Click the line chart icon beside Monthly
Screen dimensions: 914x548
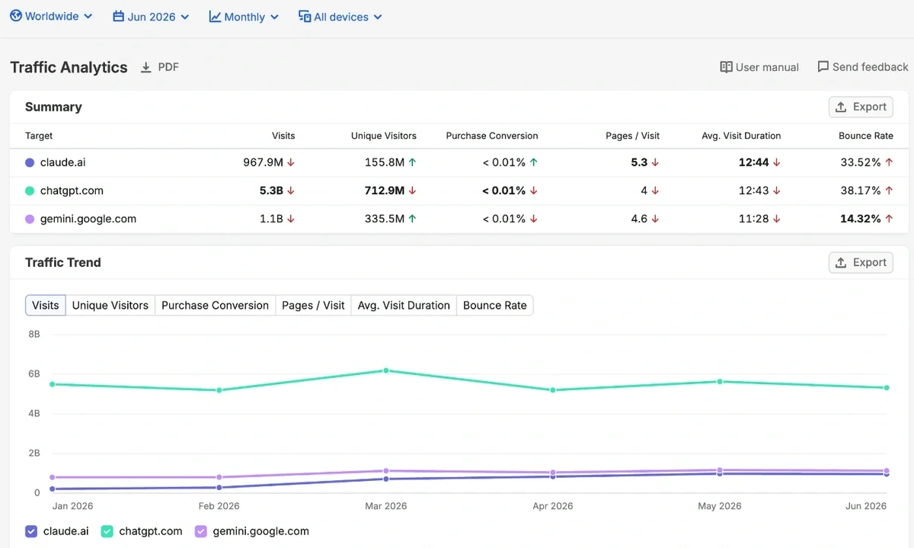click(x=215, y=17)
